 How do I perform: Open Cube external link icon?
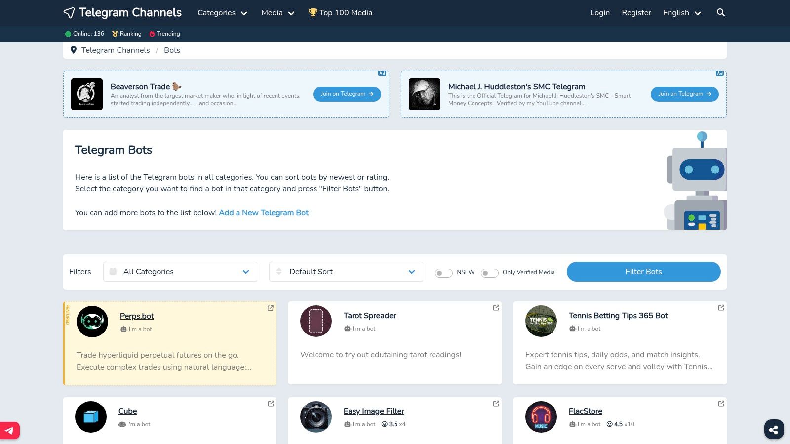(271, 404)
